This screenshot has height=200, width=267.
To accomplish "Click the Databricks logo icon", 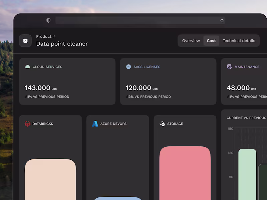I will (x=27, y=124).
